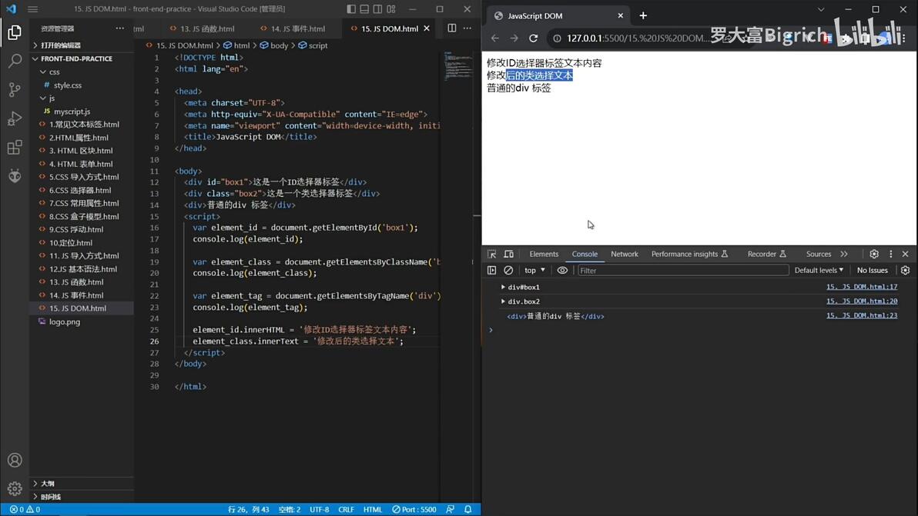Show more DevTools tabs
The width and height of the screenshot is (918, 516).
(x=843, y=255)
